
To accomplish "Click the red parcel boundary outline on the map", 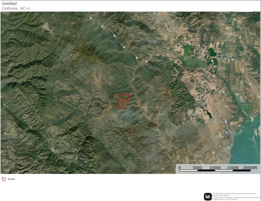I will coord(123,102).
